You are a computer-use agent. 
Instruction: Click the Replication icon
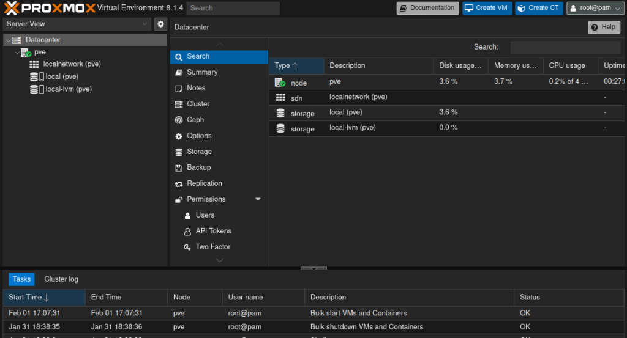click(179, 184)
